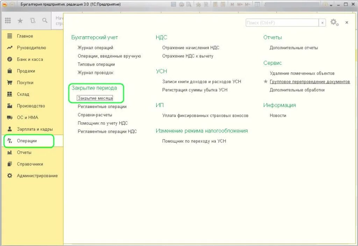Click the Производство factory icon

[9, 106]
